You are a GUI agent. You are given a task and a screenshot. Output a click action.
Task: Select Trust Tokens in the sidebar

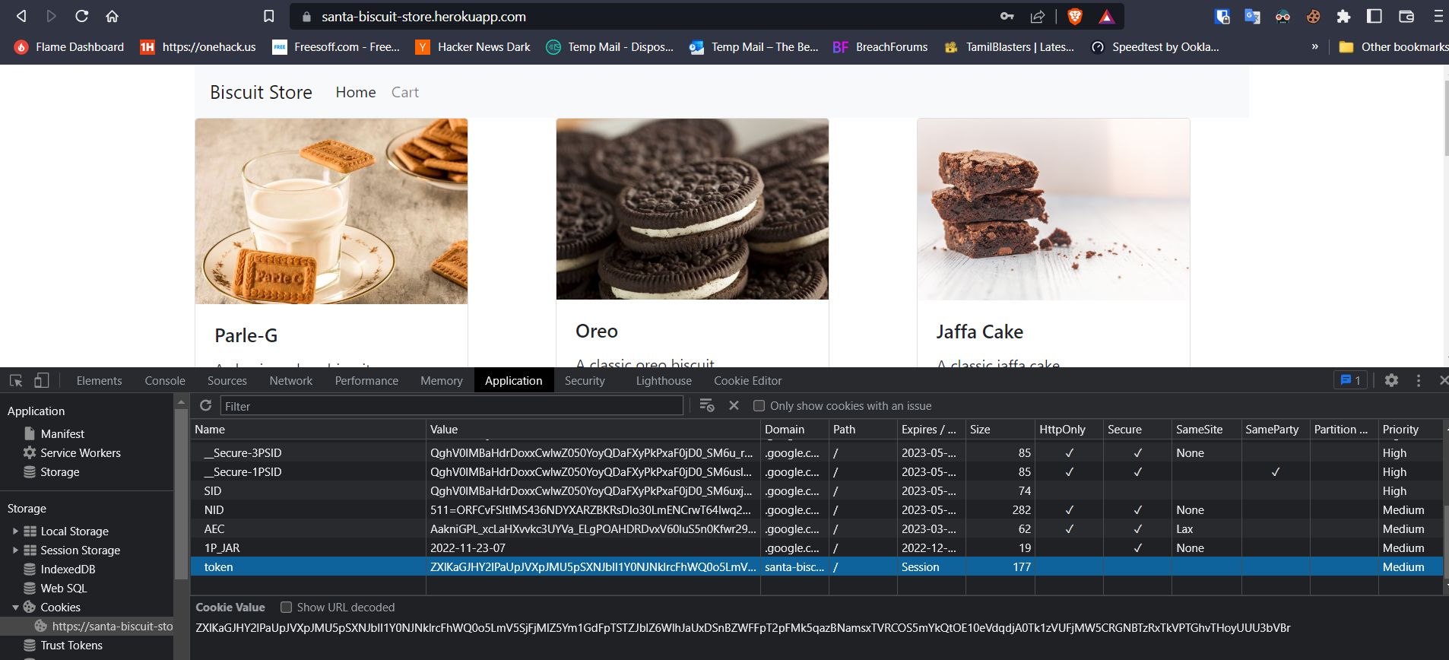tap(71, 645)
